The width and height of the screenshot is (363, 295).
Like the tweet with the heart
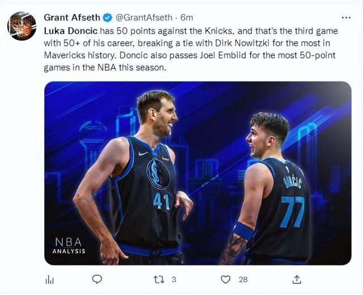225,279
